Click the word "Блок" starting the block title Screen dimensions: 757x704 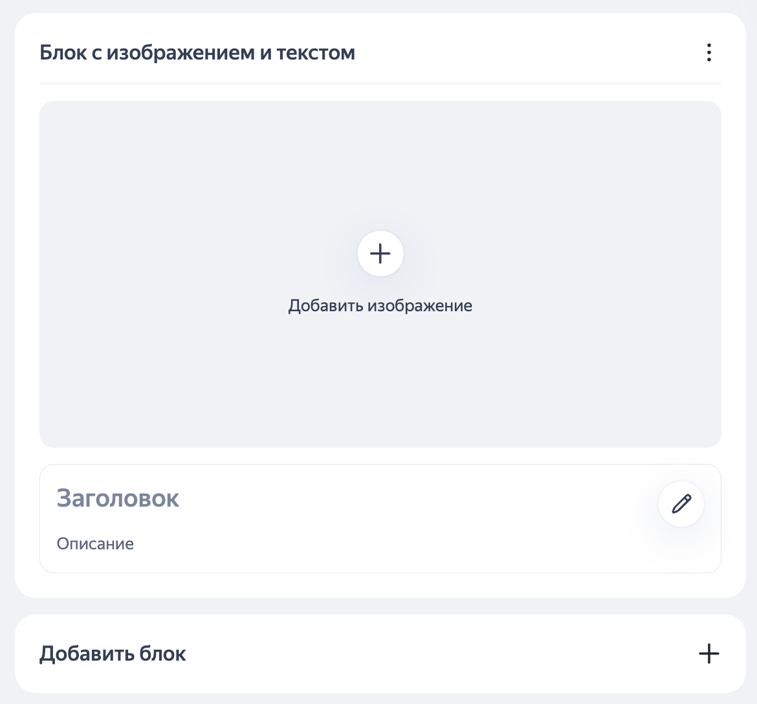pos(63,52)
